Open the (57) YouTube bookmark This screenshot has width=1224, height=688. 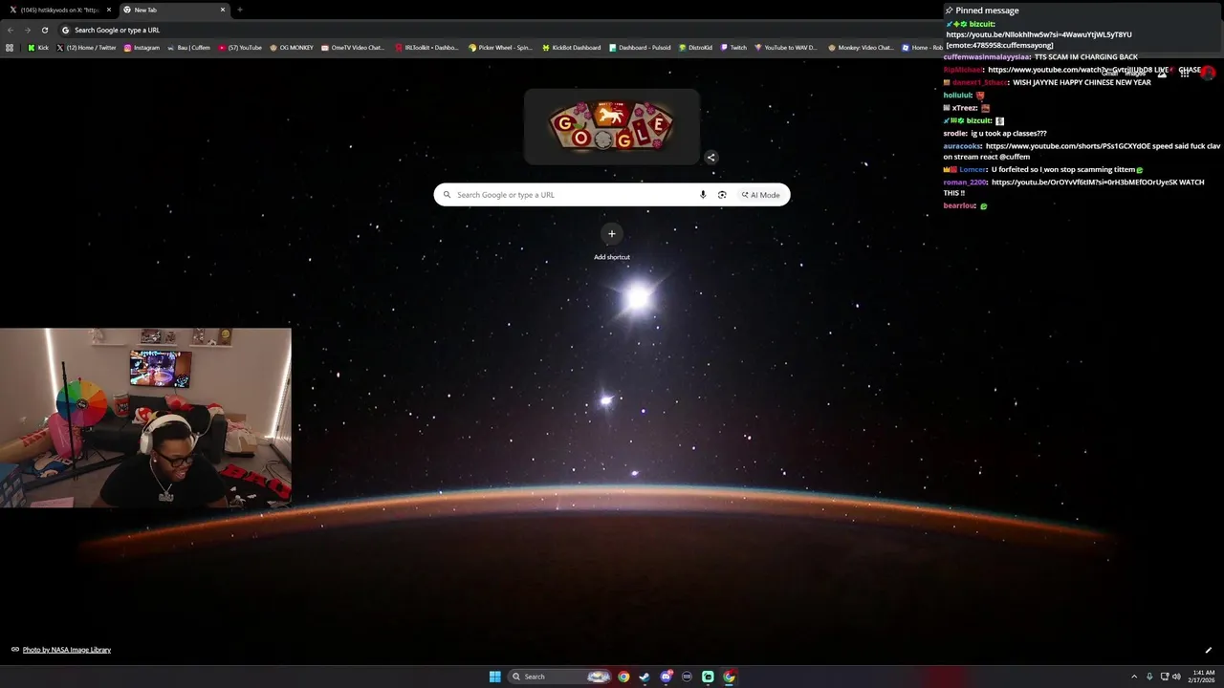pos(240,47)
